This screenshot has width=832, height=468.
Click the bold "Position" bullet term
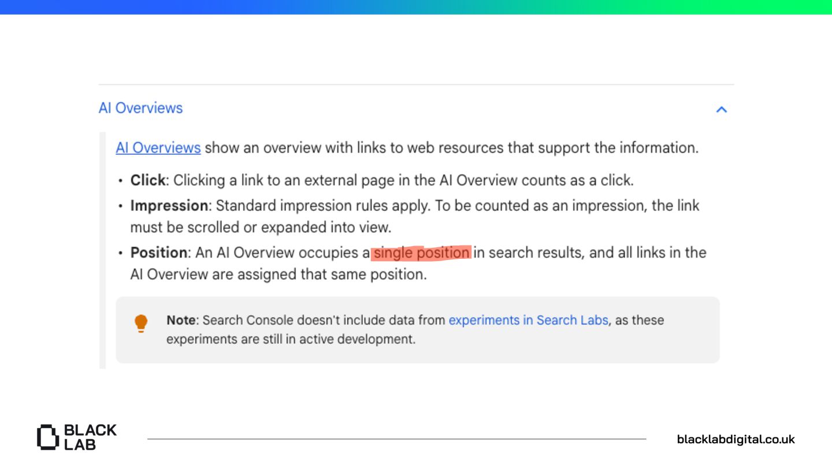(159, 253)
